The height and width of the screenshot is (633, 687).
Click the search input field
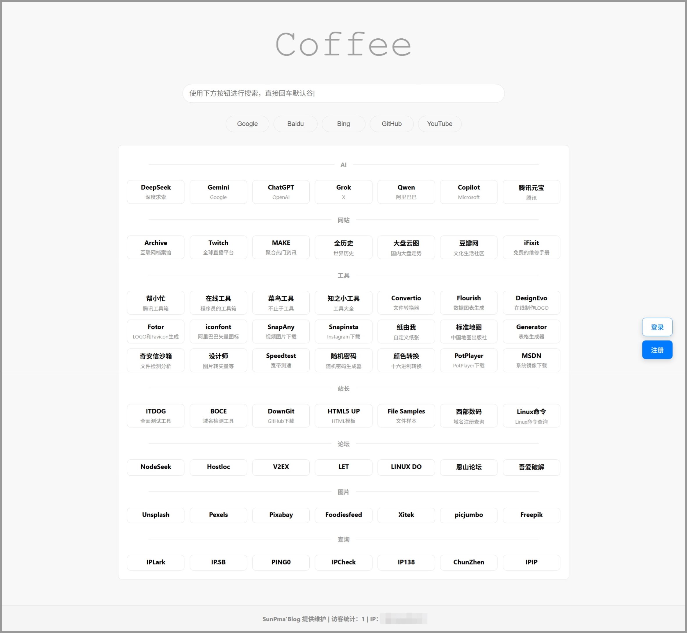(x=343, y=93)
